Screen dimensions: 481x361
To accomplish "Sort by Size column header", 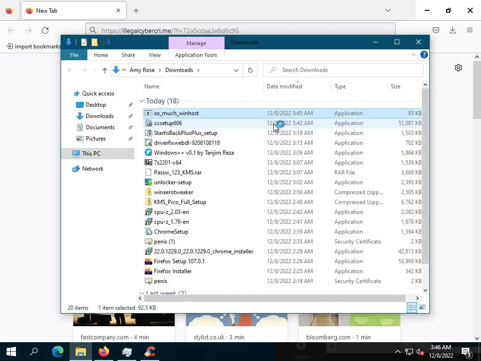I will (x=396, y=86).
